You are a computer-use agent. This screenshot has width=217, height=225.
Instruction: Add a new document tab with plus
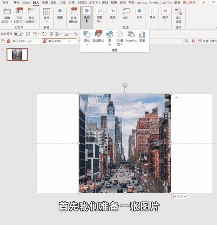(79, 41)
